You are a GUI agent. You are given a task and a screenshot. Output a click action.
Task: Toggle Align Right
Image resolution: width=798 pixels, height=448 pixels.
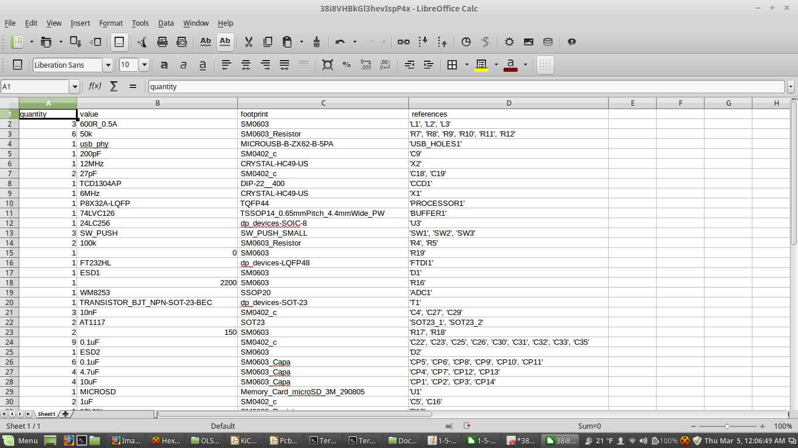tap(265, 65)
